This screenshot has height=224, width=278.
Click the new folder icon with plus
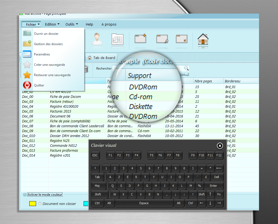140,39
